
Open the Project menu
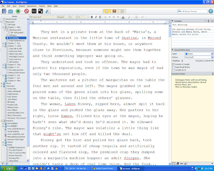22,6
